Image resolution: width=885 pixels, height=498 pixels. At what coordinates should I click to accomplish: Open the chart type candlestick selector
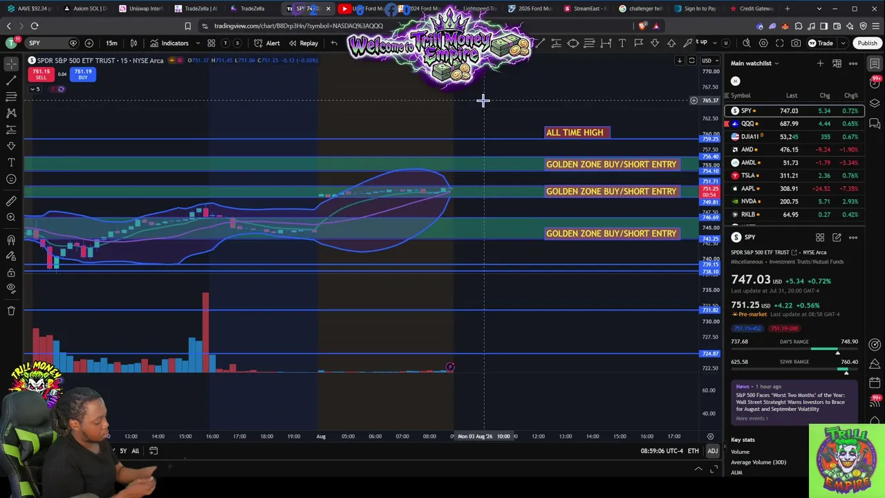(133, 43)
